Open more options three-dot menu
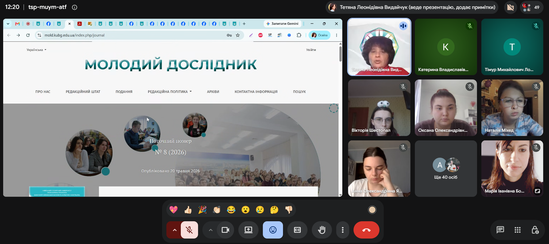Screen dimensions: 549x244 (343, 230)
